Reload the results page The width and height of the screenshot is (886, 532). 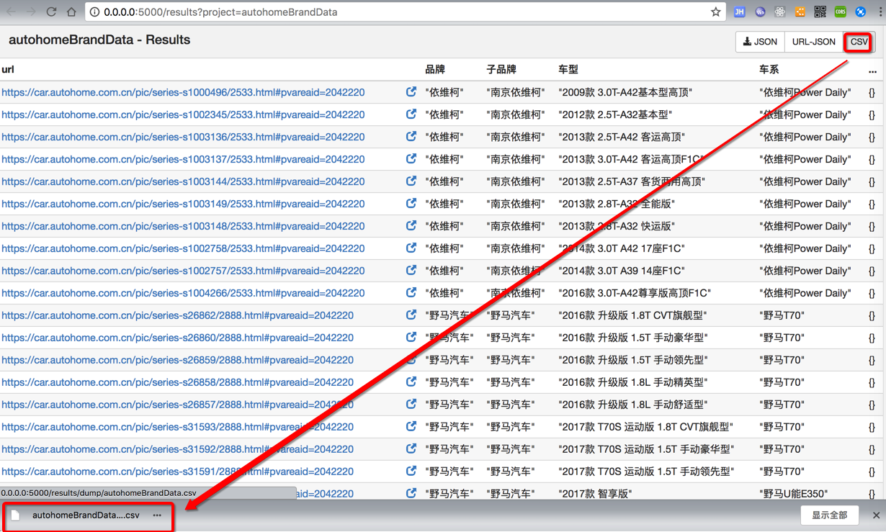[51, 12]
